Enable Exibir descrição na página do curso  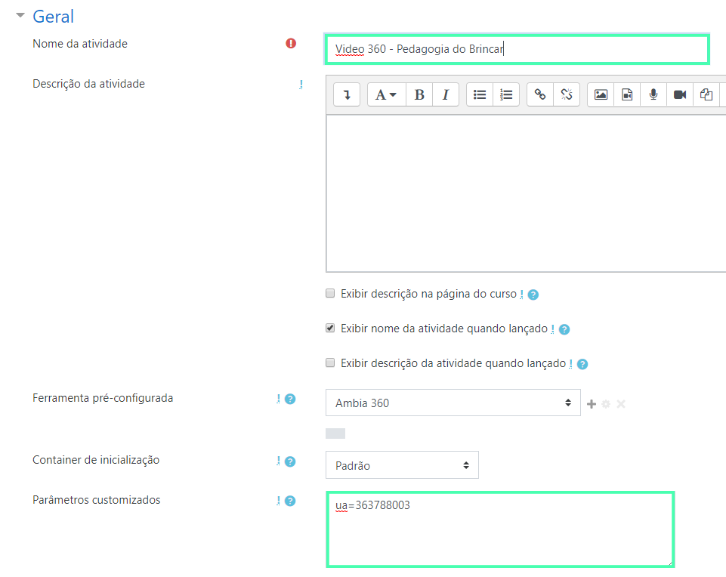tap(330, 293)
